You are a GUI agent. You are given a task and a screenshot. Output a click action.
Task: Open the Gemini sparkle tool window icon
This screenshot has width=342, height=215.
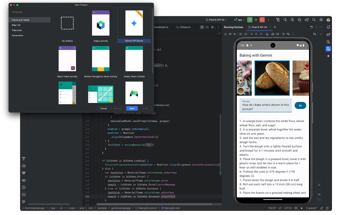coord(328,56)
